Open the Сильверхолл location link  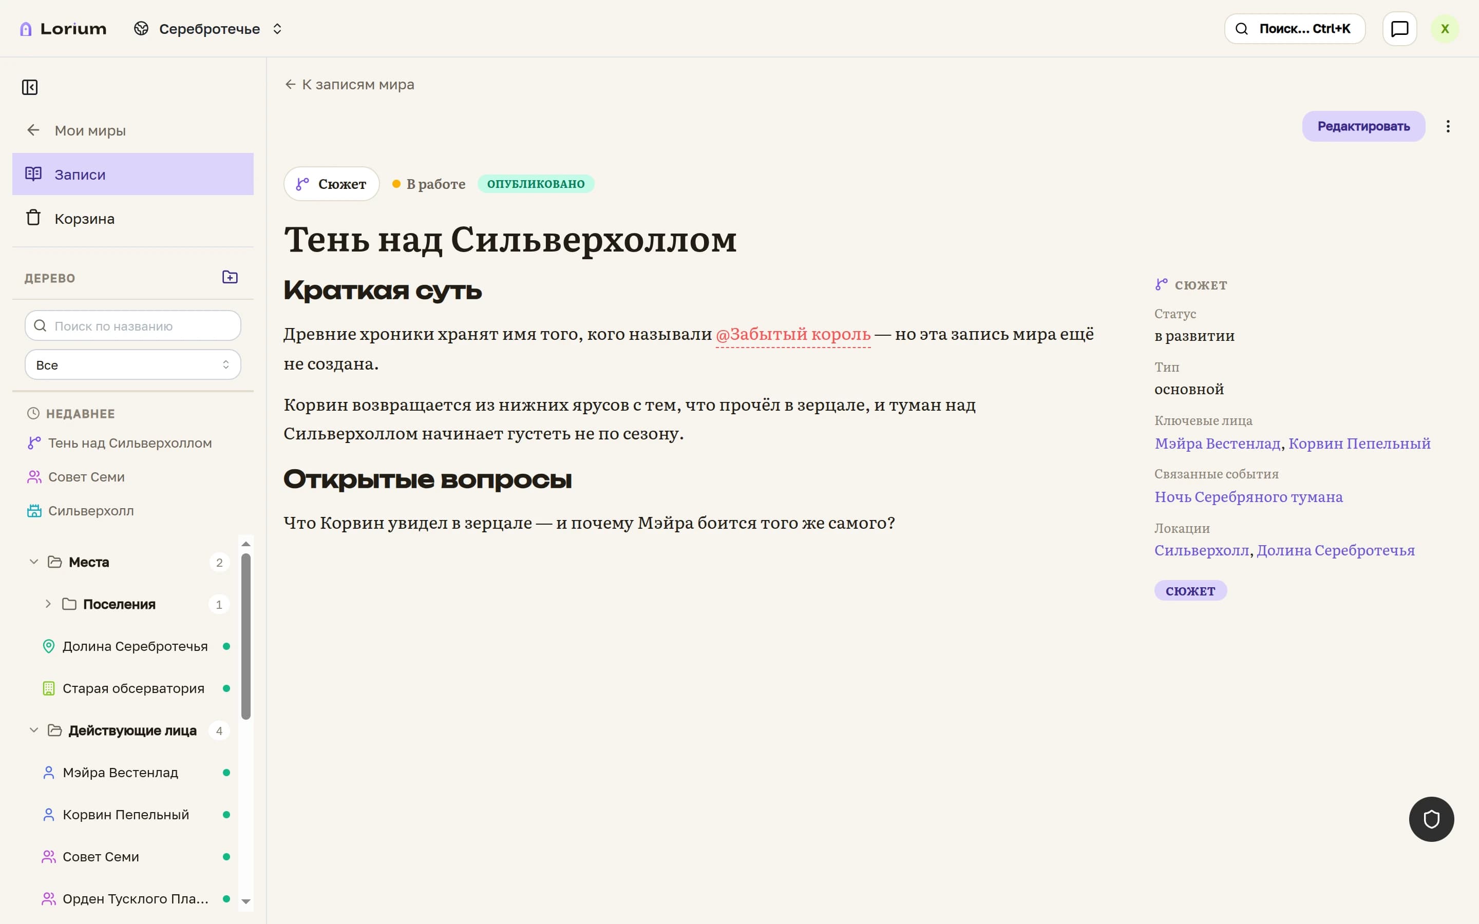click(1202, 551)
